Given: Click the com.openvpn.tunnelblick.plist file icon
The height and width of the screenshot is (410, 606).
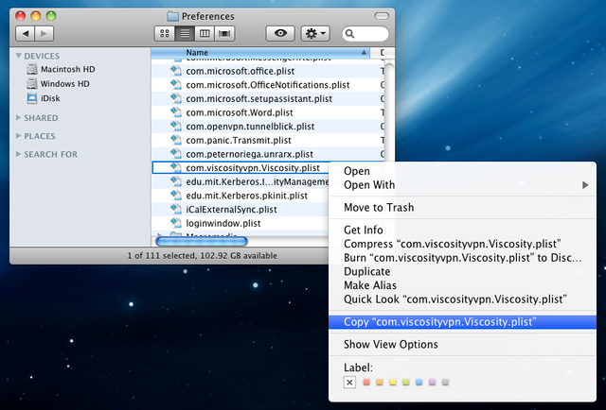Looking at the screenshot, I should (176, 127).
